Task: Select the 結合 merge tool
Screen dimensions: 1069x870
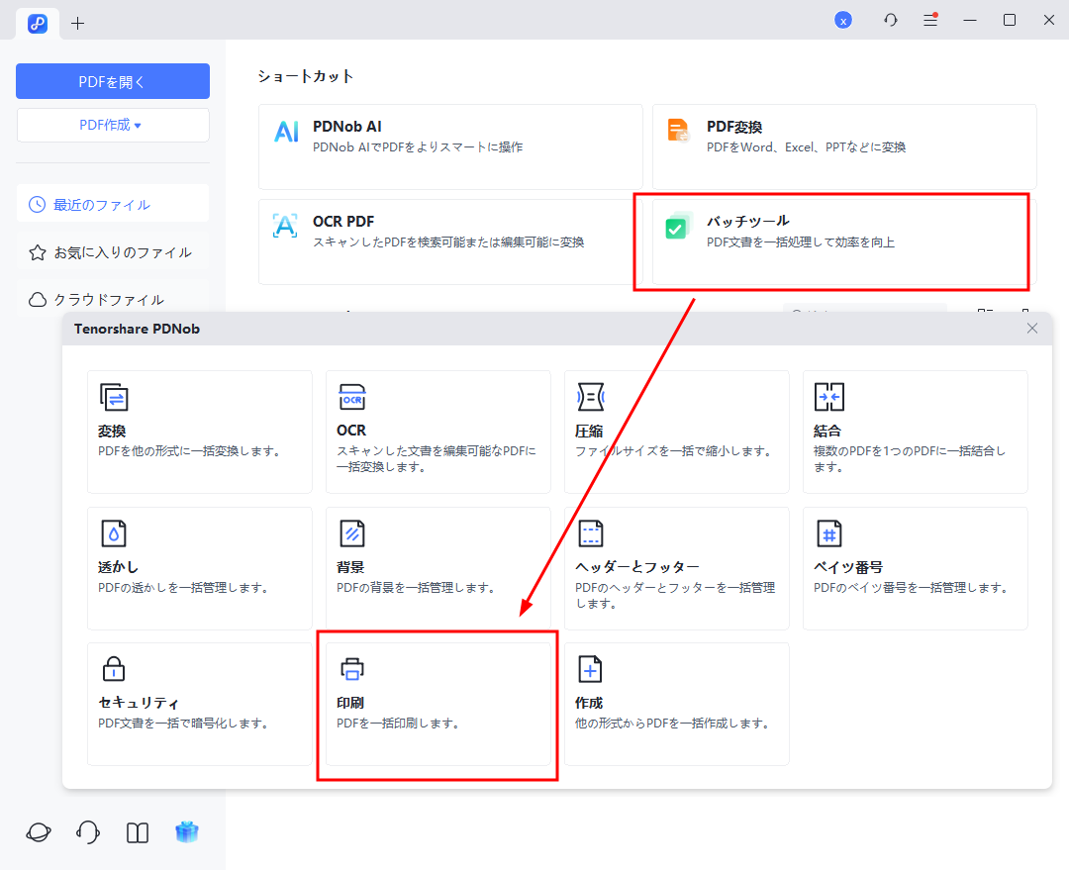Action: click(x=915, y=433)
